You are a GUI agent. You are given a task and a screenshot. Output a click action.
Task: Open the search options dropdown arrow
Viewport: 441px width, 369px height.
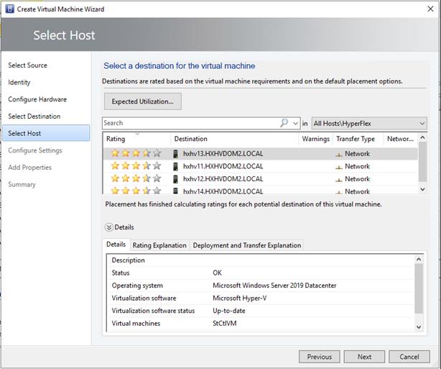(295, 124)
